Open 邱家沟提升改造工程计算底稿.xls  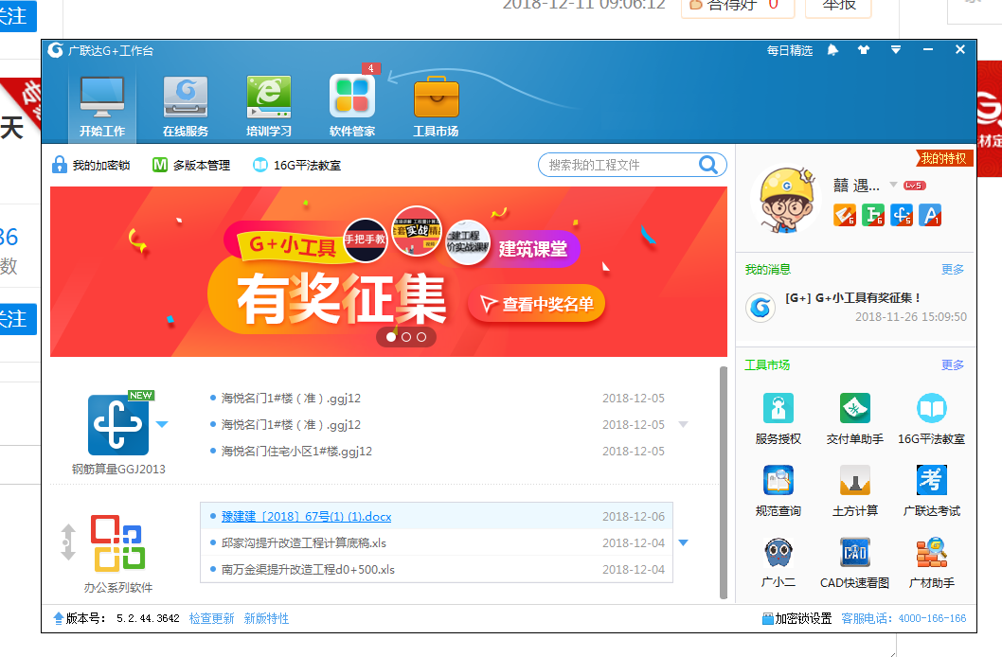304,542
